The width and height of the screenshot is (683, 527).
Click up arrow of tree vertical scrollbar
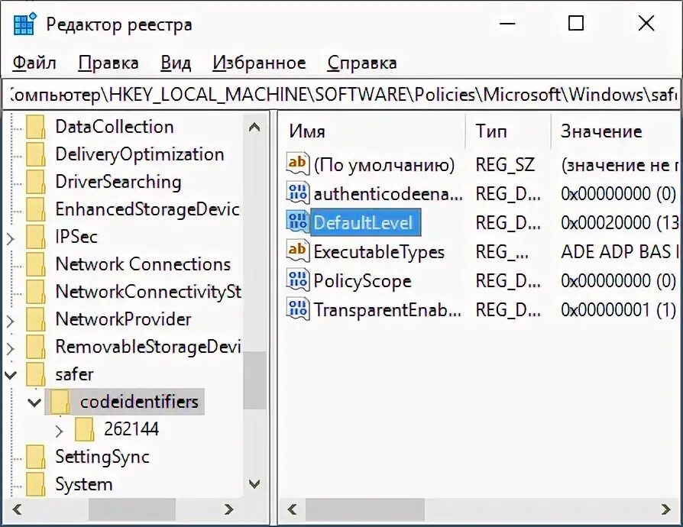pos(254,128)
